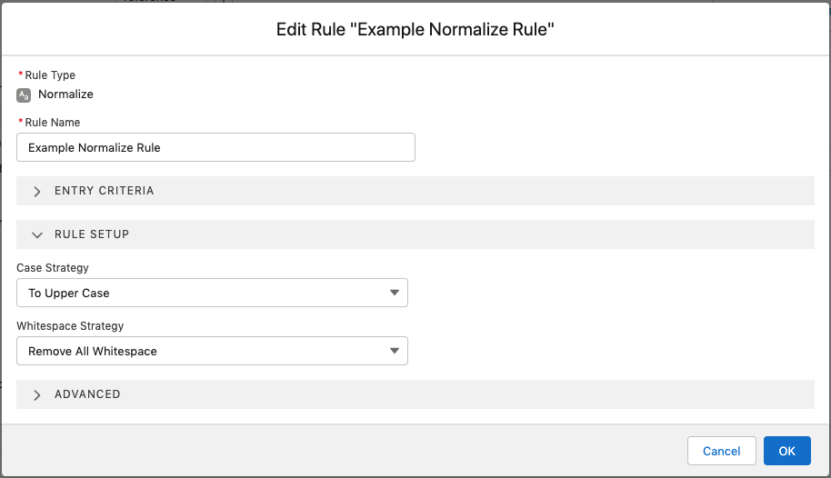
Task: Click the ADVANCED section header text
Action: point(87,394)
